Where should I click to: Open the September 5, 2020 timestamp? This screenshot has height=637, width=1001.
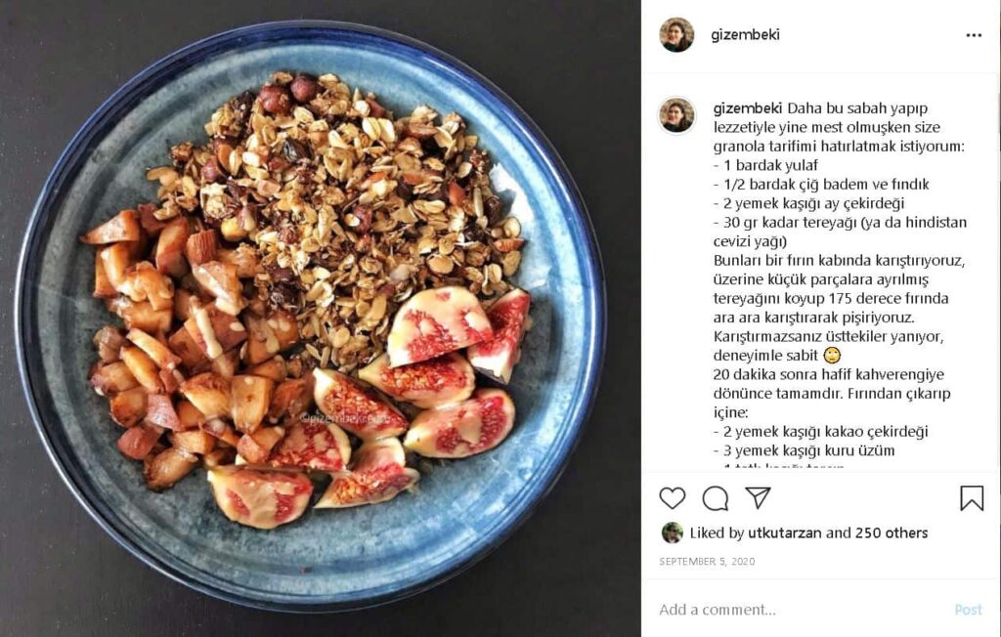click(x=707, y=561)
